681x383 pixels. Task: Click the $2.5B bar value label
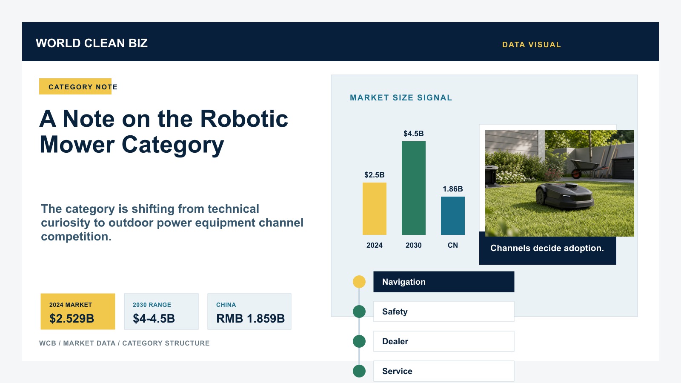tap(375, 175)
